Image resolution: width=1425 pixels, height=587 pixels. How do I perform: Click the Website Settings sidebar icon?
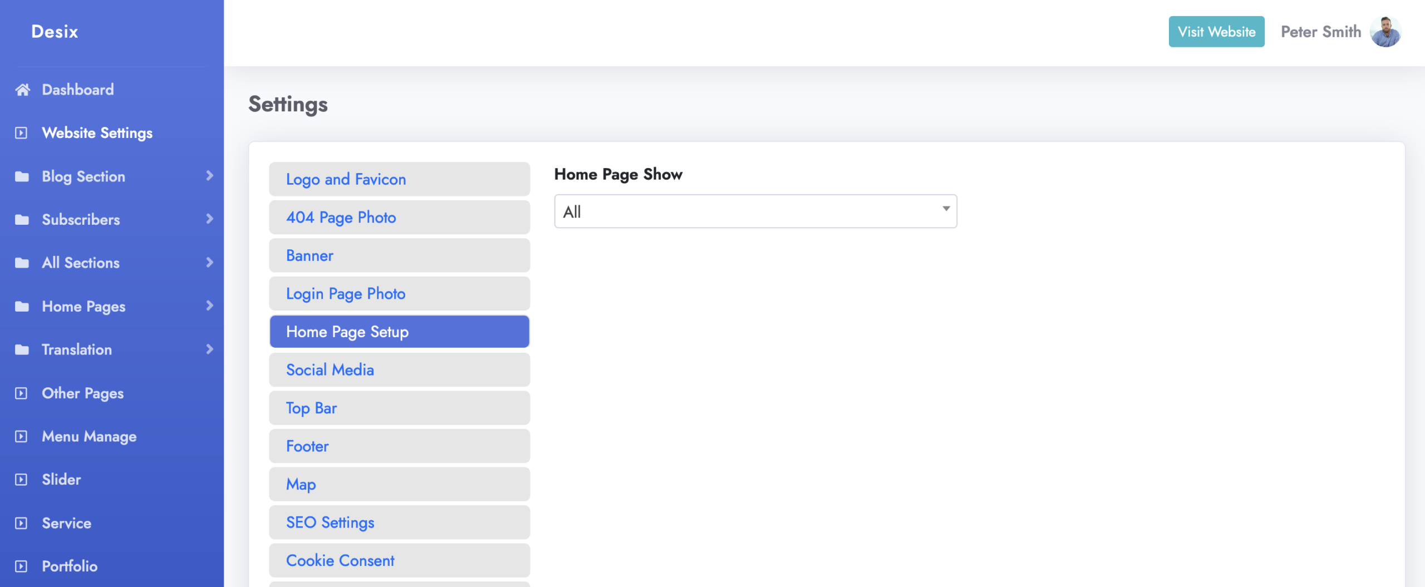tap(21, 133)
